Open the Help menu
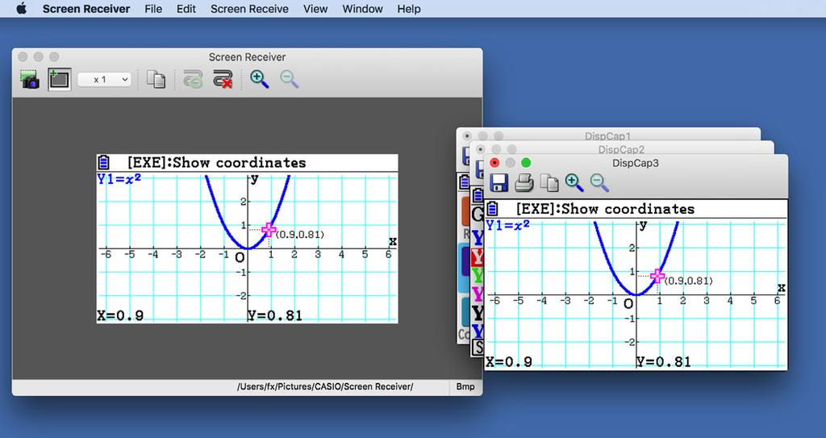The height and width of the screenshot is (438, 826). [409, 9]
